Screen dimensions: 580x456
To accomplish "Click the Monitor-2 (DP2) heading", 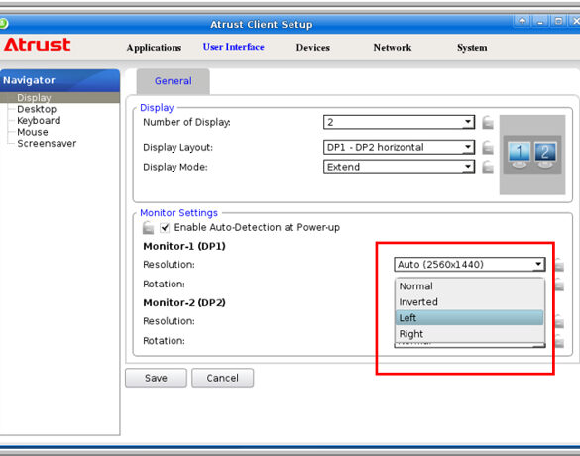I will tap(184, 303).
